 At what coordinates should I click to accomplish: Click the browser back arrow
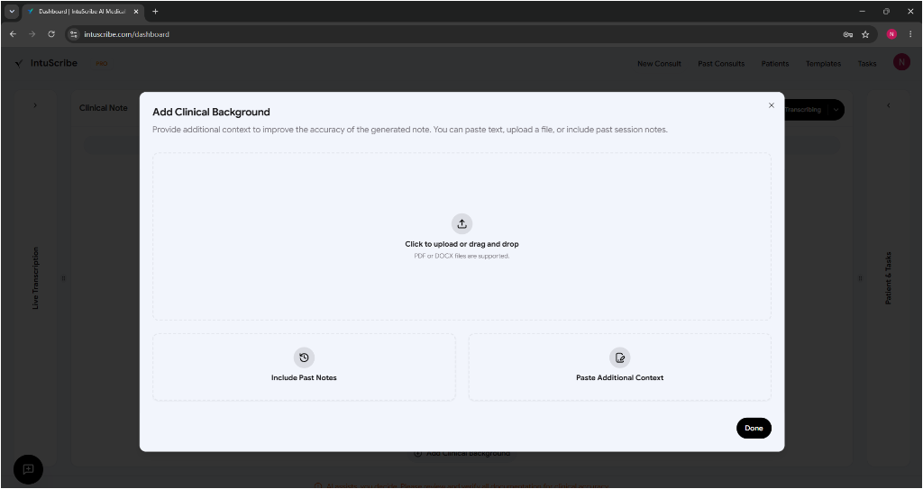(13, 34)
